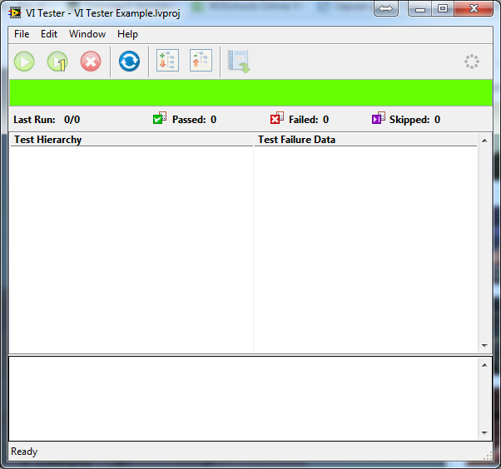Run selected test with play-1 button
This screenshot has width=501, height=469.
click(x=57, y=62)
